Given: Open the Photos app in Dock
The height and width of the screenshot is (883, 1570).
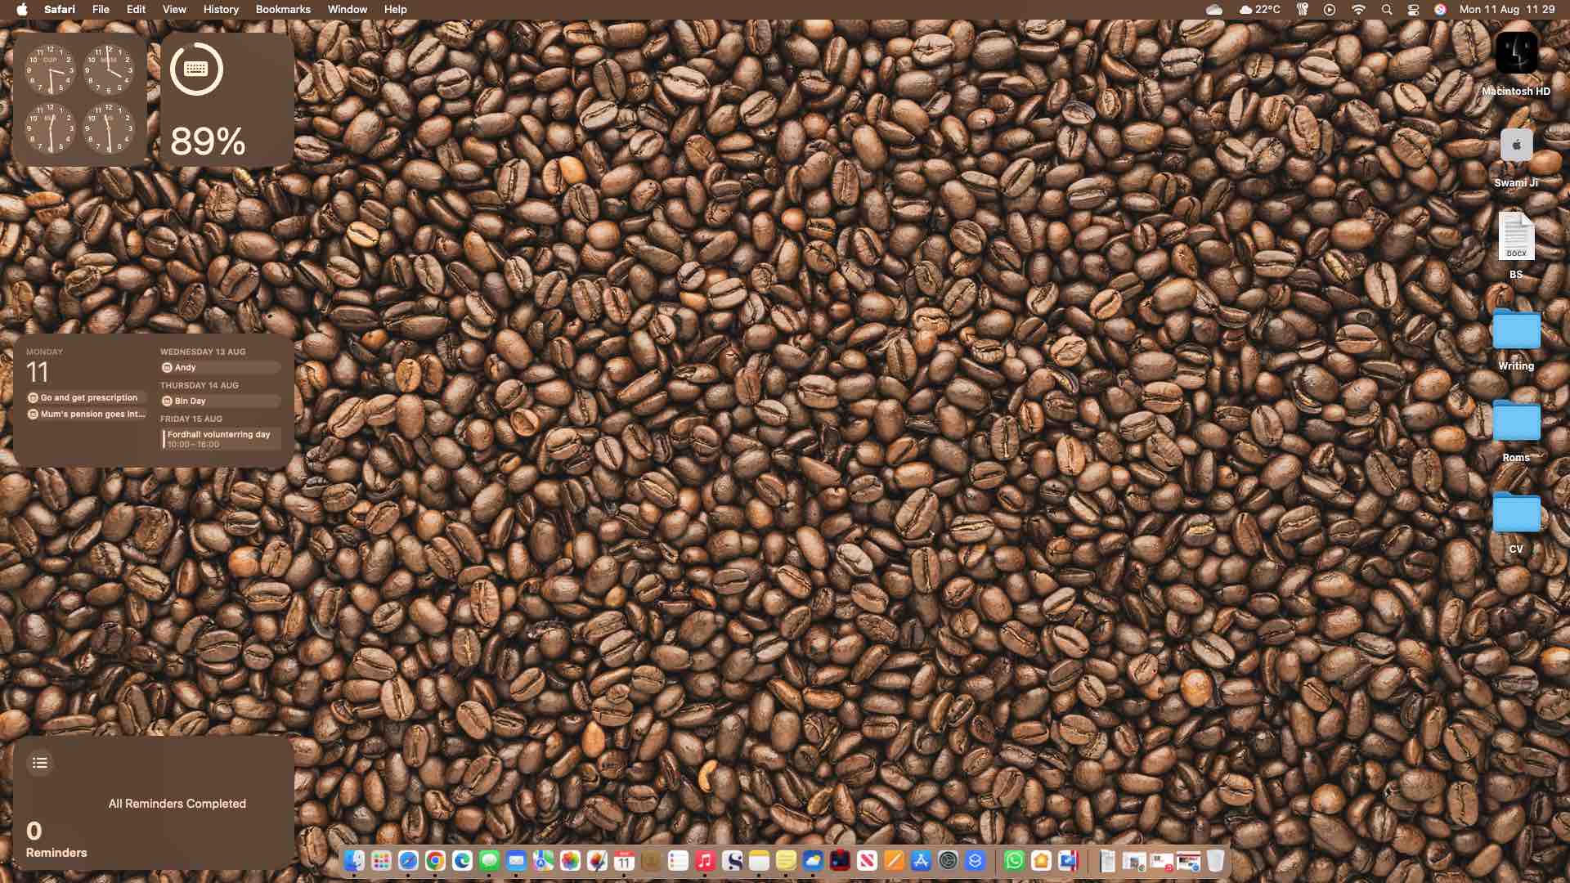Looking at the screenshot, I should (570, 861).
